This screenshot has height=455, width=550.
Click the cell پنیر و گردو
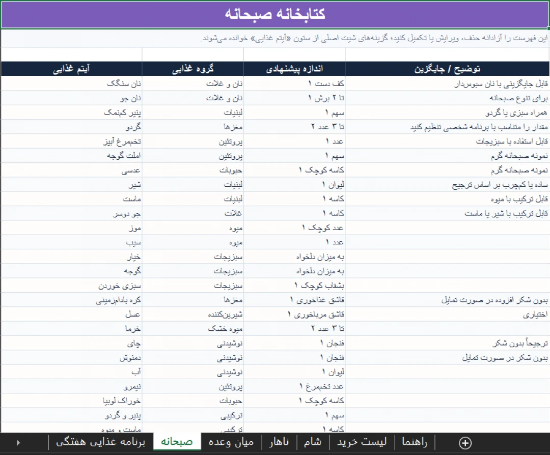72,415
